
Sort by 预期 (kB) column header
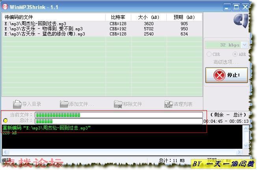coord(184,17)
